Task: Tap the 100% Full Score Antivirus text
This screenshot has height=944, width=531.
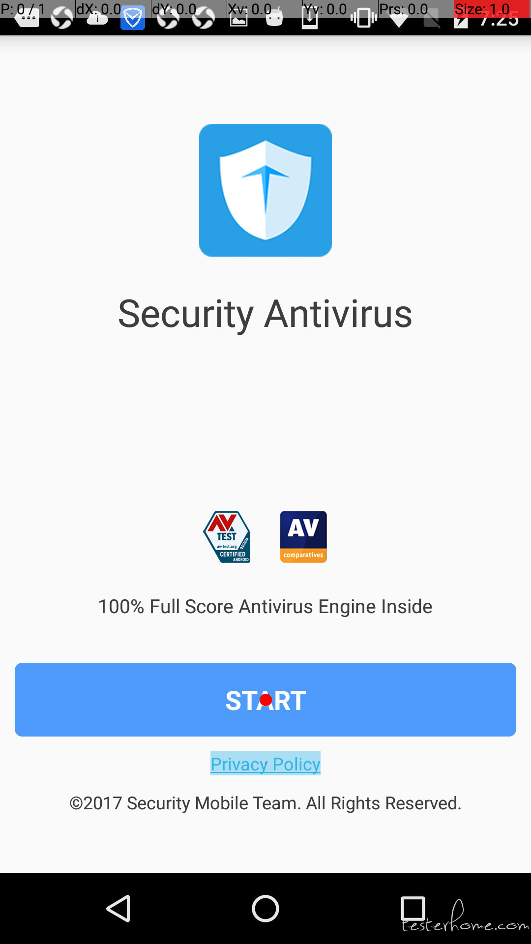Action: click(265, 606)
